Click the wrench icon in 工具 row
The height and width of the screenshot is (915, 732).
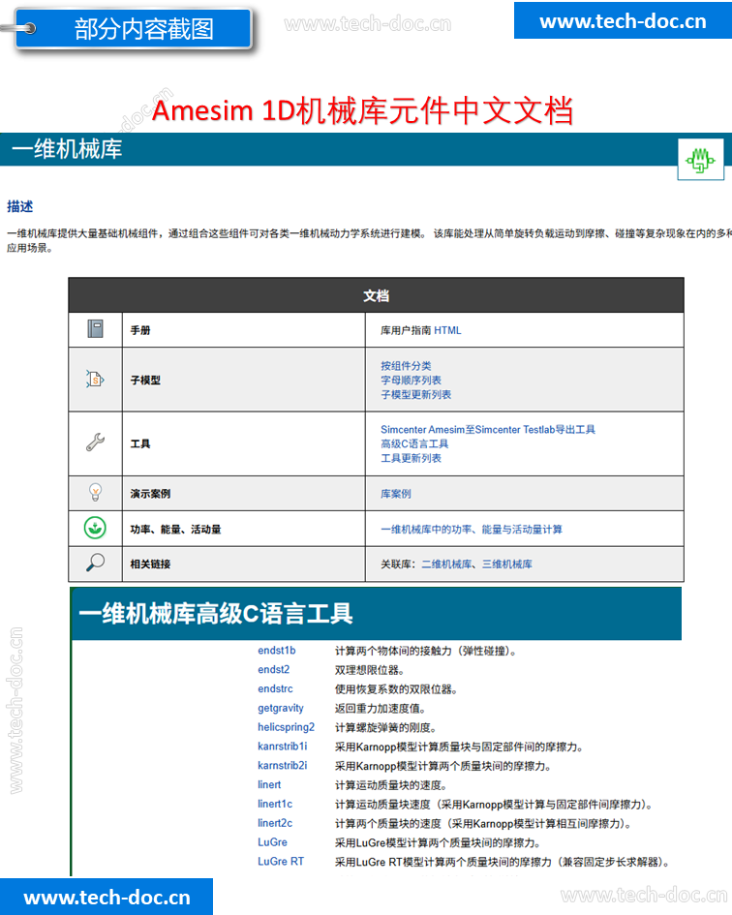[95, 442]
